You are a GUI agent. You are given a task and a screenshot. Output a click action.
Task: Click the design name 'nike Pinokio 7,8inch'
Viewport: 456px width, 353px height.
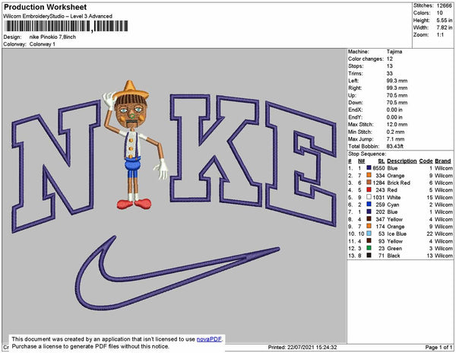52,37
